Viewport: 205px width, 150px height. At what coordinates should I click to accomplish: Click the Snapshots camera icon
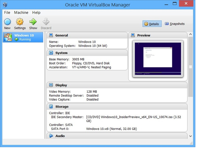166,24
